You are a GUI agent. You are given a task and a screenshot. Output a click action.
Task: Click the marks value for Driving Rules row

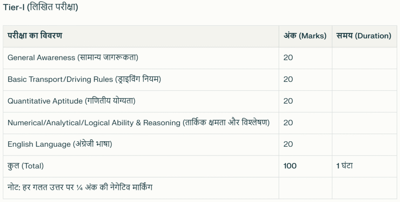point(288,79)
